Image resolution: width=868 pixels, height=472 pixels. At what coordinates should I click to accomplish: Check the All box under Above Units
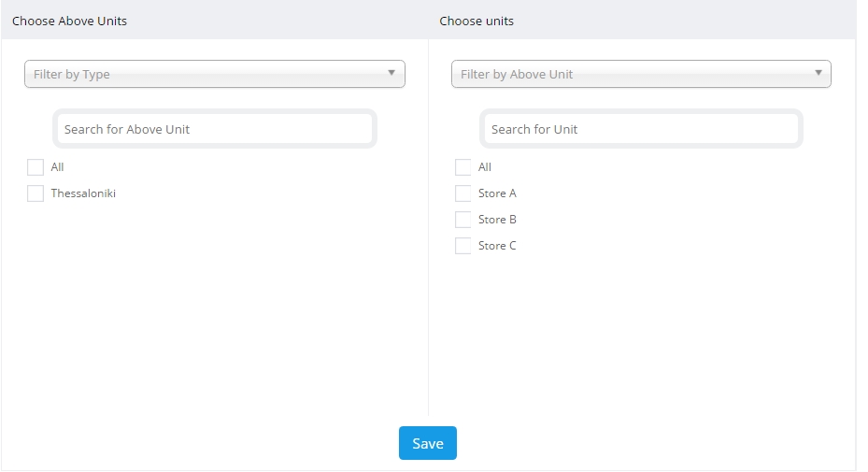pyautogui.click(x=36, y=167)
